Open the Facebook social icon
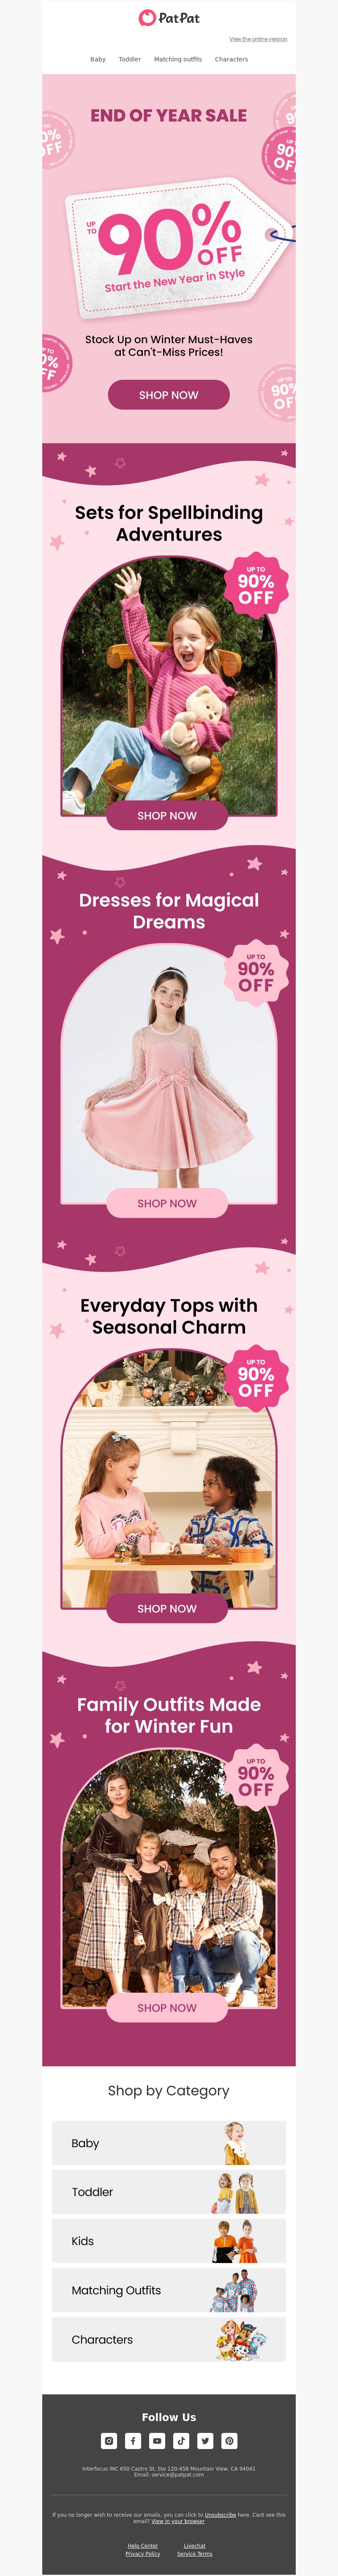 (x=133, y=2440)
